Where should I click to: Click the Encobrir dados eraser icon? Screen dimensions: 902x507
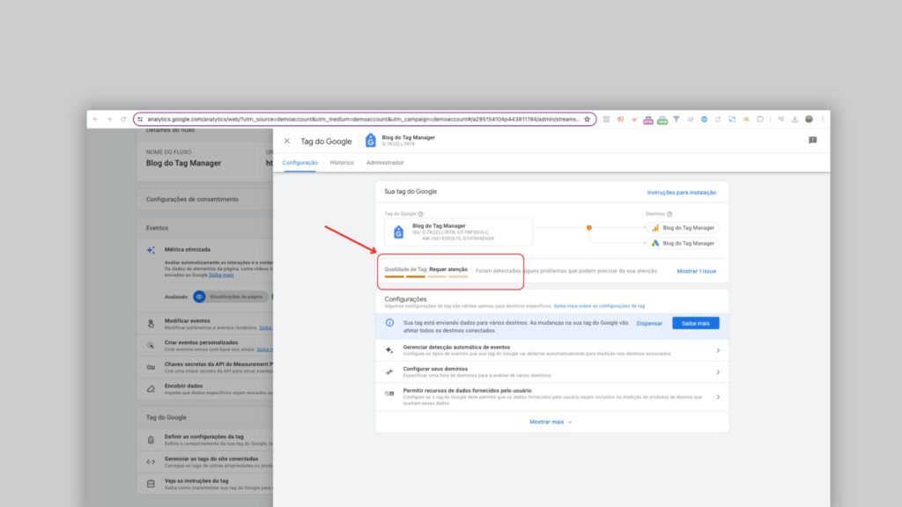pyautogui.click(x=151, y=389)
